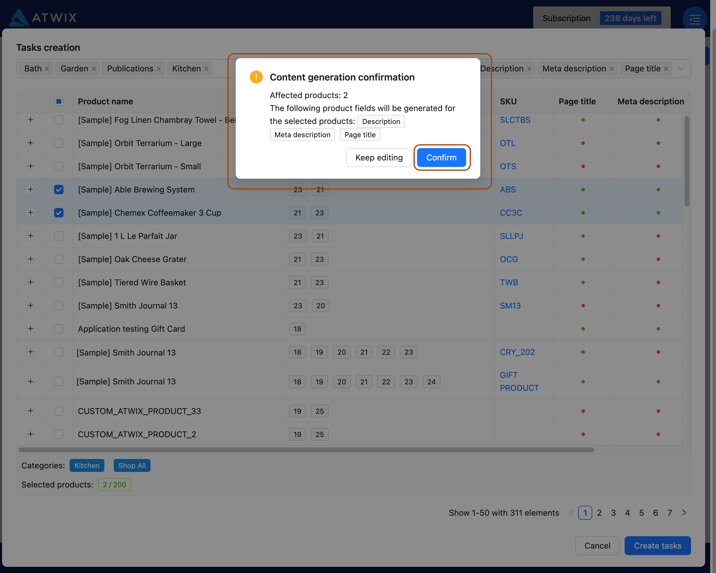This screenshot has height=573, width=716.
Task: Click the previous page arrow icon
Action: point(571,512)
